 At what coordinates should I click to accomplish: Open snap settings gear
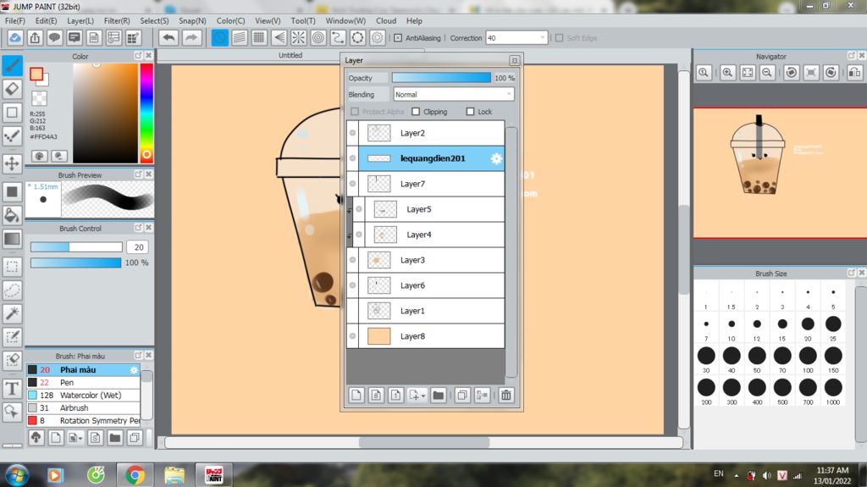click(x=377, y=37)
